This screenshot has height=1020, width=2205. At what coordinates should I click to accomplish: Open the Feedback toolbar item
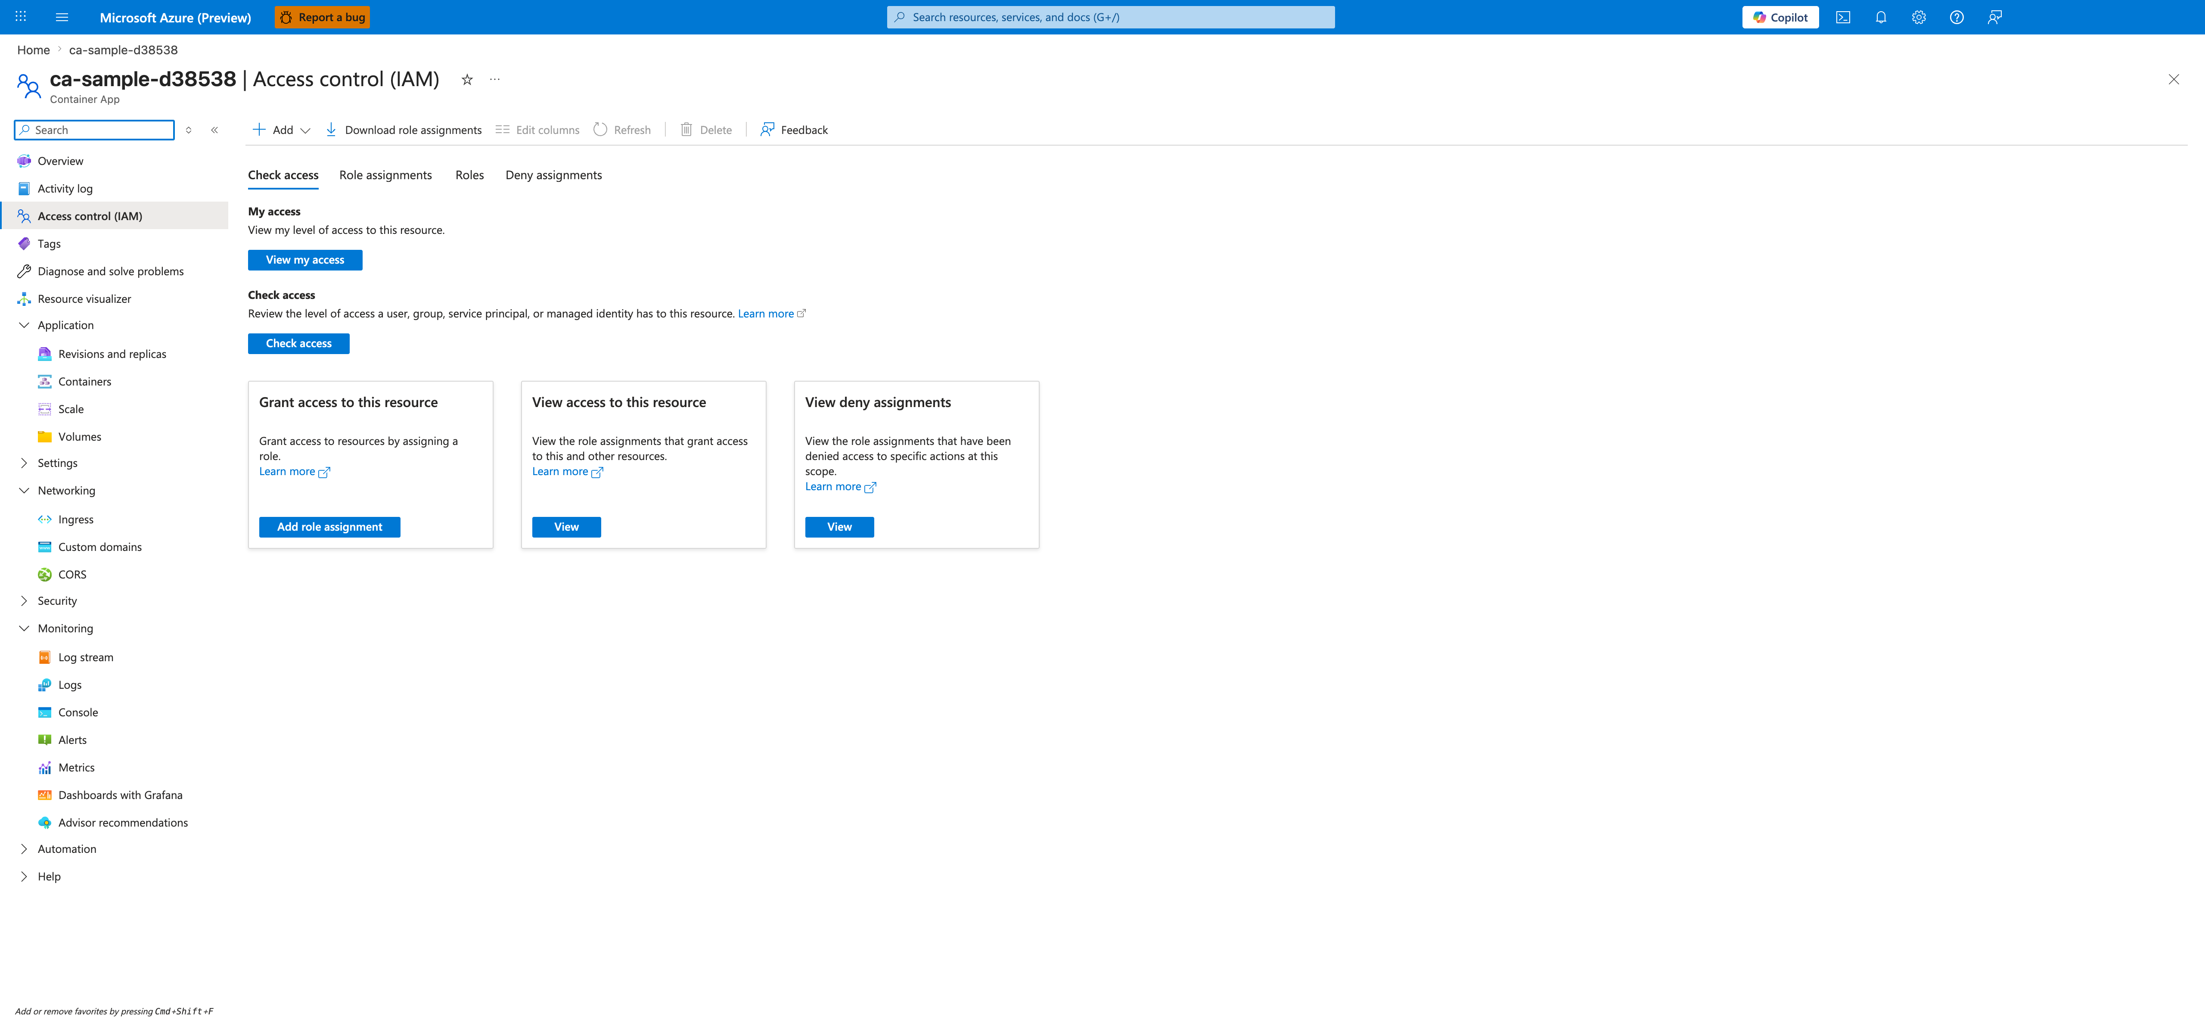(794, 130)
